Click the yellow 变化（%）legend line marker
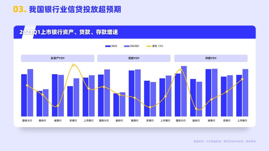This screenshot has width=269, height=151. pyautogui.click(x=149, y=46)
